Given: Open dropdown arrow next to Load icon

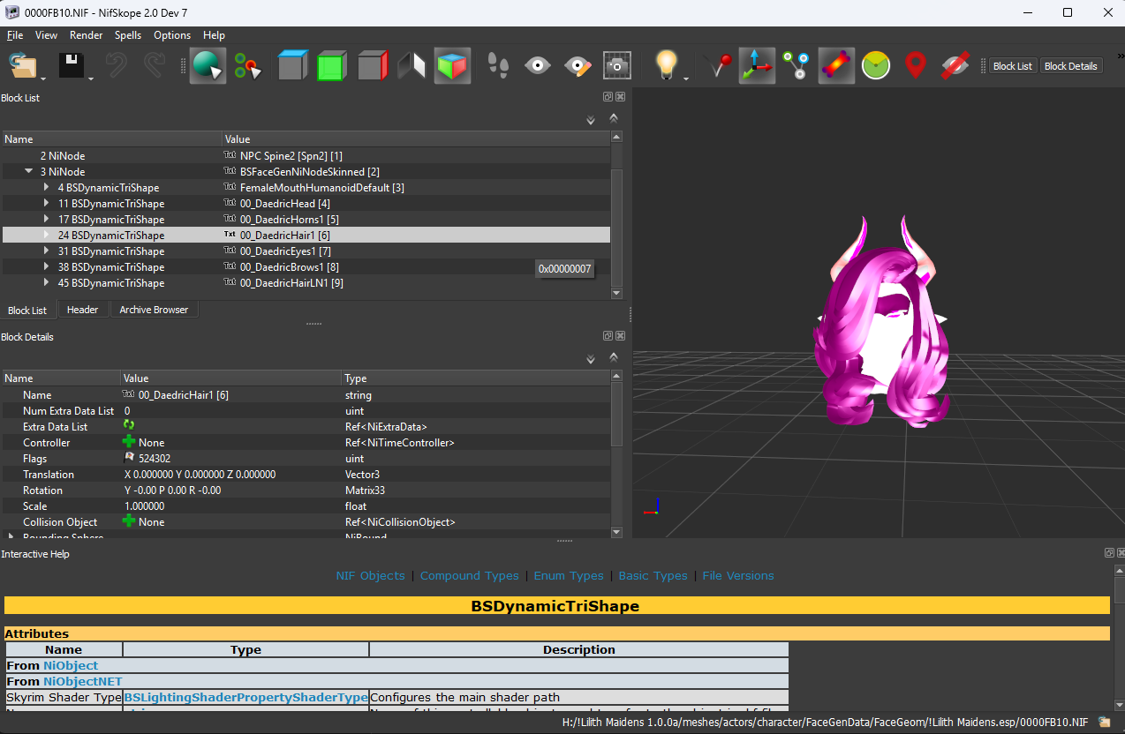Looking at the screenshot, I should point(42,79).
